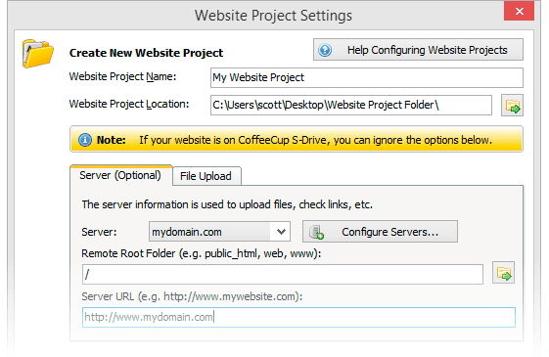The height and width of the screenshot is (357, 549).
Task: Browse for the Remote Root Folder
Action: (503, 273)
